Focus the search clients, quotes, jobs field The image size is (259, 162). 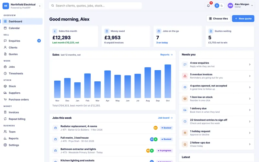coord(95,6)
